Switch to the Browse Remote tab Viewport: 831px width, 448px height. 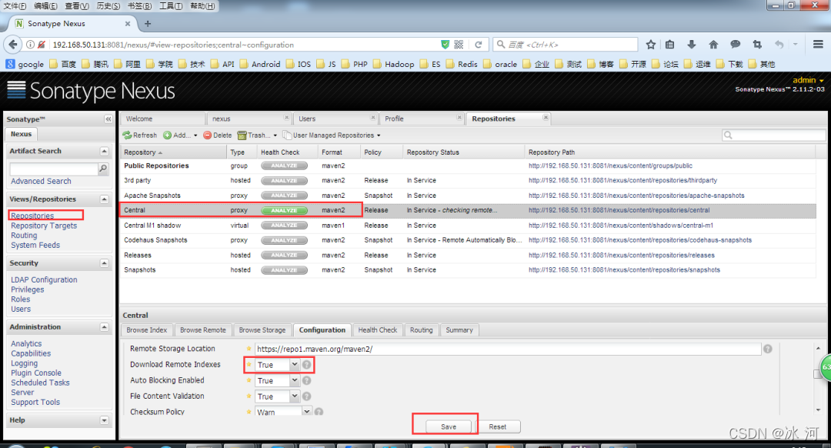pos(203,329)
